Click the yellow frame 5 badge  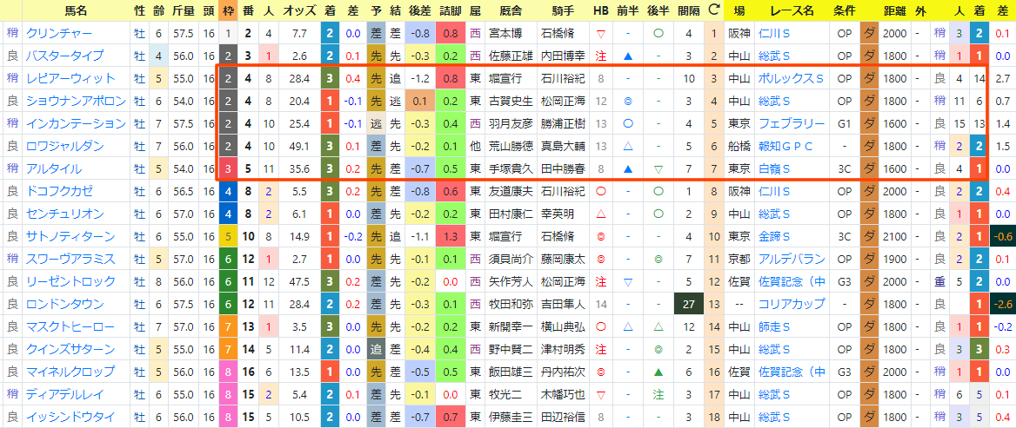click(x=227, y=237)
